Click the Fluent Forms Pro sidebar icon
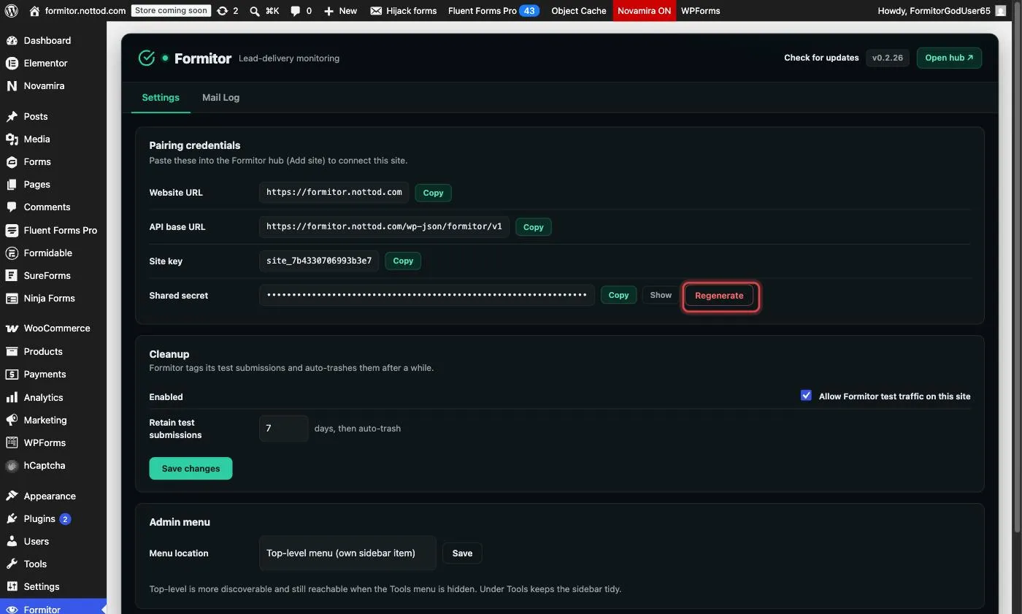This screenshot has height=614, width=1022. point(12,230)
